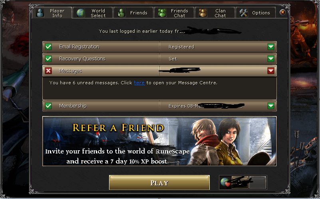Expand the Recovery Questions row arrow
Screen dimensions: 320x199
tap(271, 59)
